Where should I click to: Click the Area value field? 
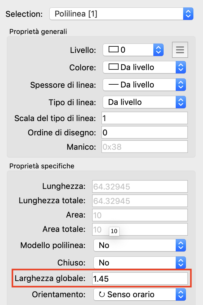[x=140, y=215]
